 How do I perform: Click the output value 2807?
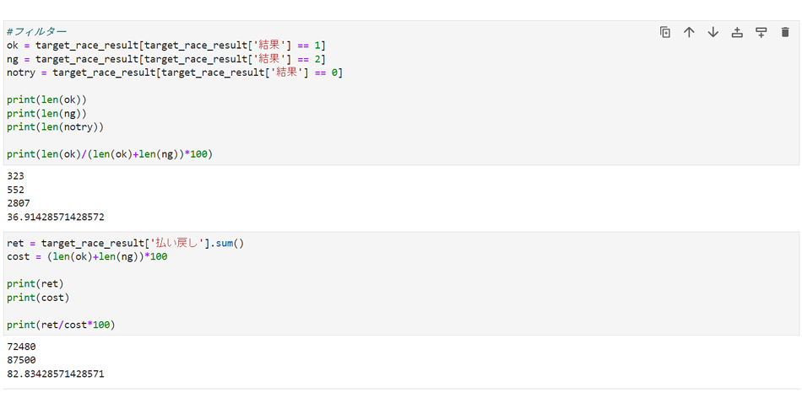(19, 203)
